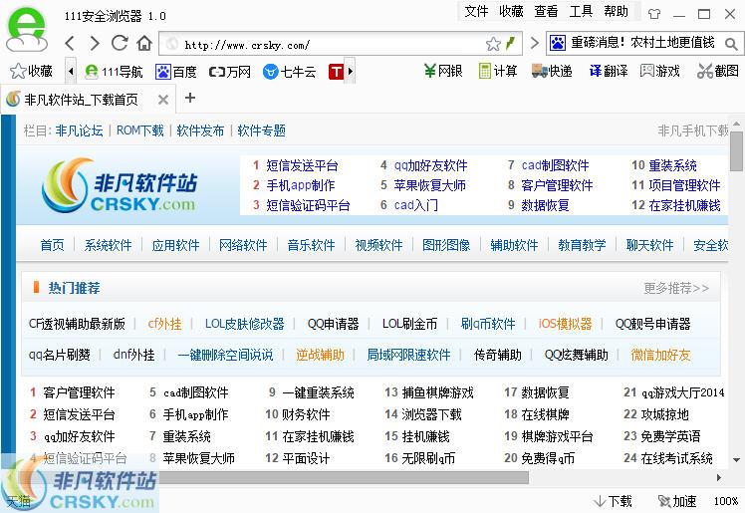Image resolution: width=745 pixels, height=513 pixels.
Task: Open the 收藏 menu in menu bar
Action: (x=511, y=11)
